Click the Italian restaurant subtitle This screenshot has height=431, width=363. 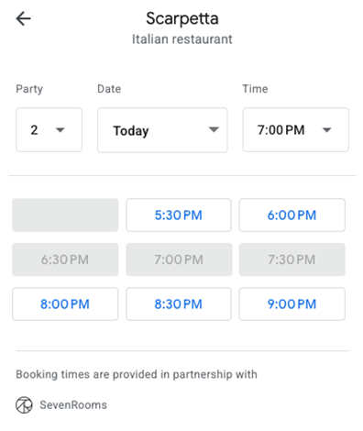tap(182, 39)
